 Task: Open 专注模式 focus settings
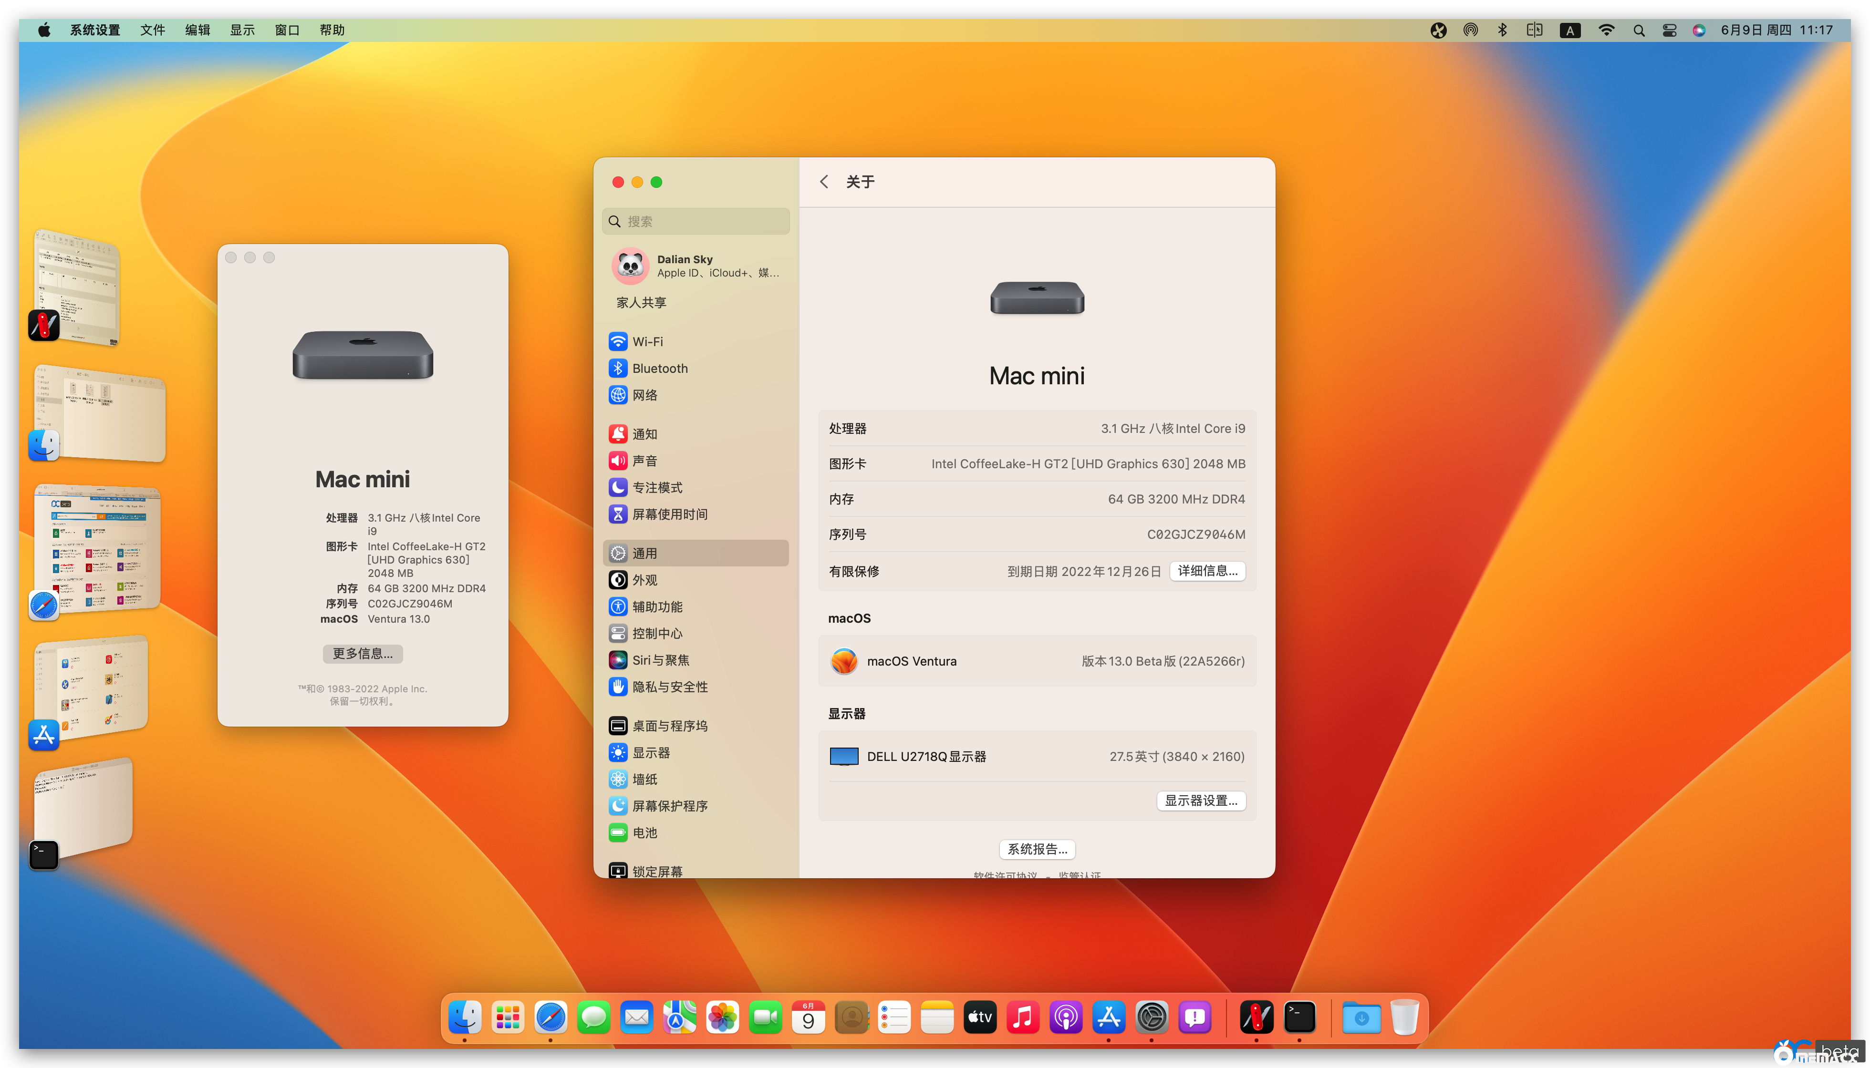(657, 488)
